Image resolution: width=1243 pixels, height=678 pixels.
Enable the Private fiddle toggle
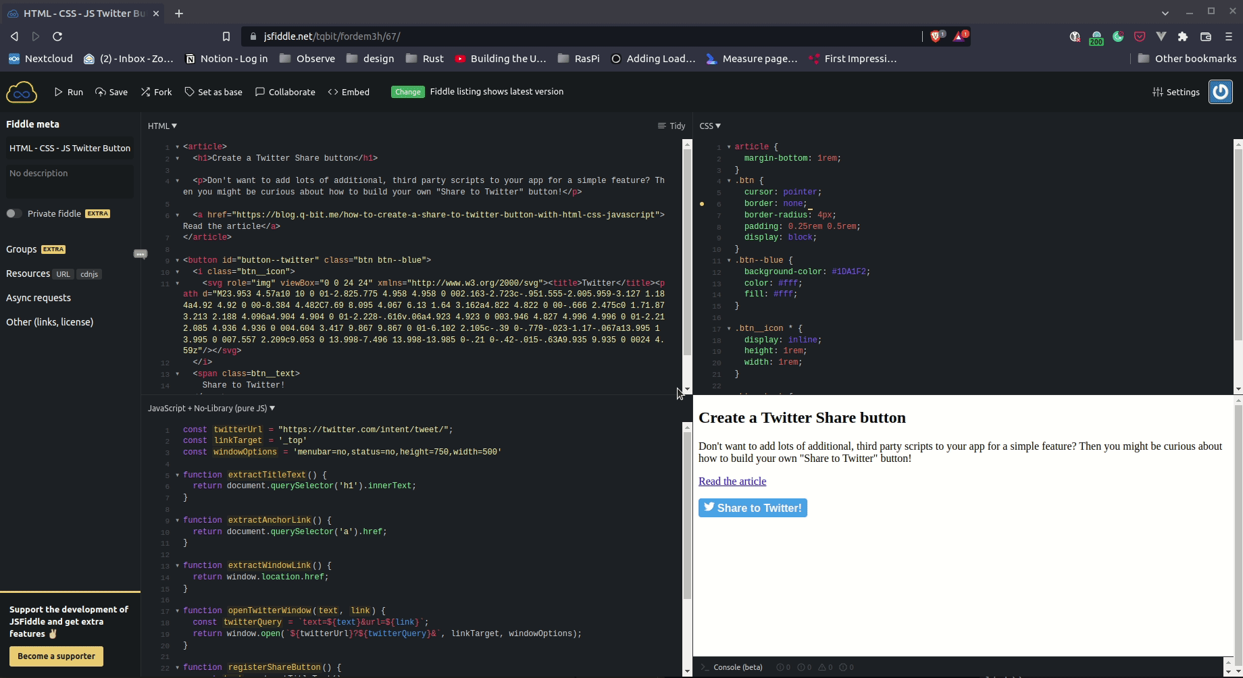tap(14, 213)
